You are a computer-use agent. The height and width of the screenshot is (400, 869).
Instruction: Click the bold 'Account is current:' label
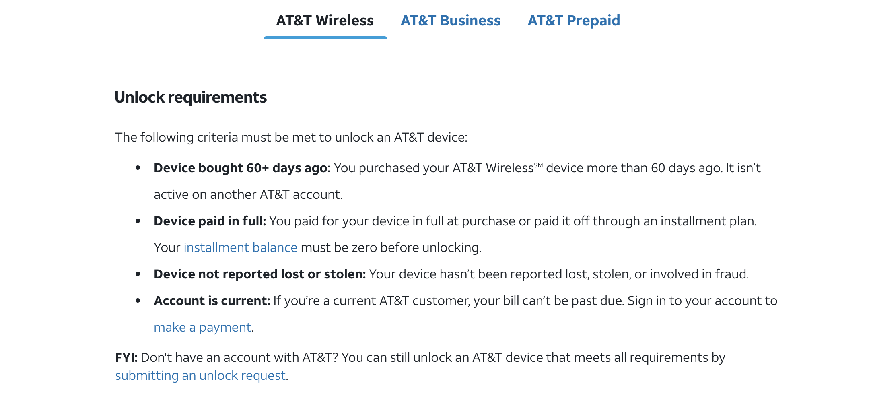pyautogui.click(x=212, y=301)
